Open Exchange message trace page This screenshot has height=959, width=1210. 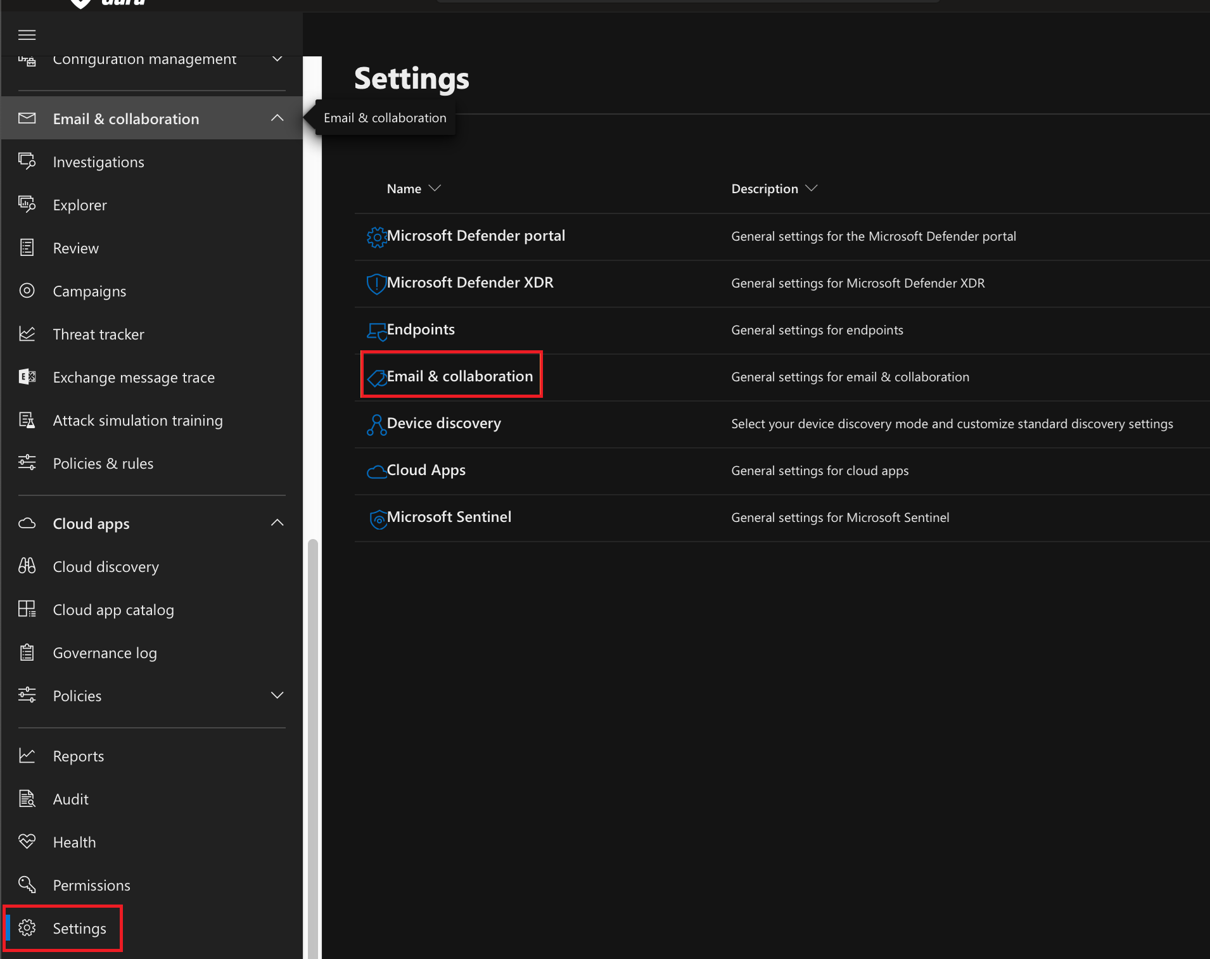point(134,378)
